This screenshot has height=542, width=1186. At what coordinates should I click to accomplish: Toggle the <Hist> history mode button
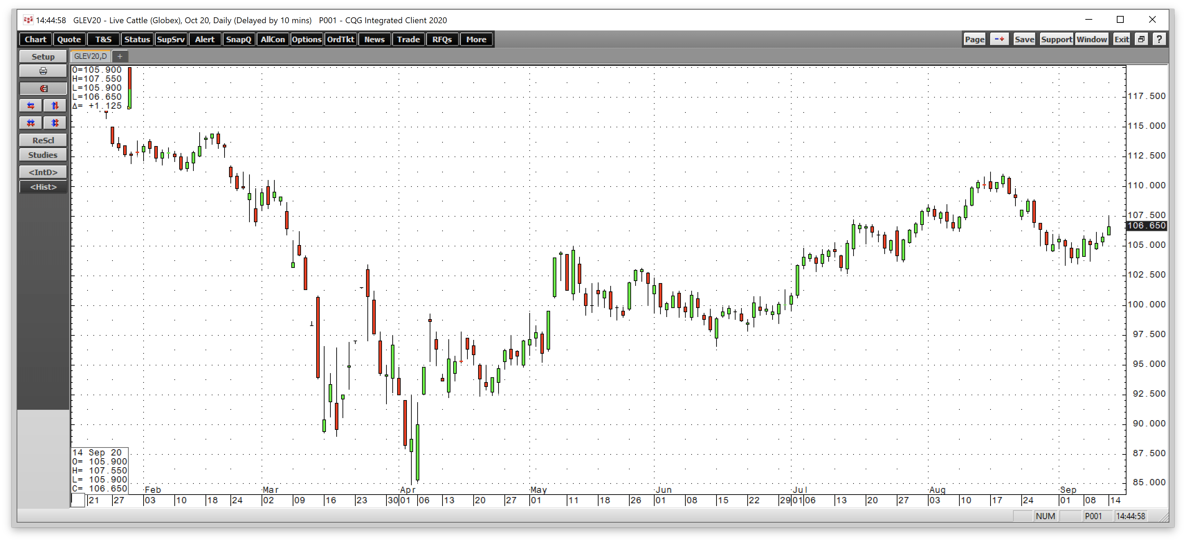pyautogui.click(x=43, y=187)
